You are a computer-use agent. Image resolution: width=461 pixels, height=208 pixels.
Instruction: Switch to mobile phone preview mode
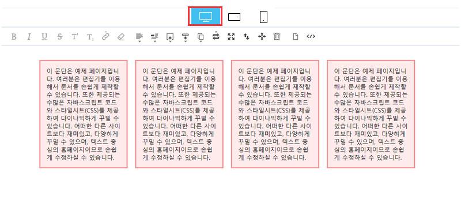click(263, 17)
